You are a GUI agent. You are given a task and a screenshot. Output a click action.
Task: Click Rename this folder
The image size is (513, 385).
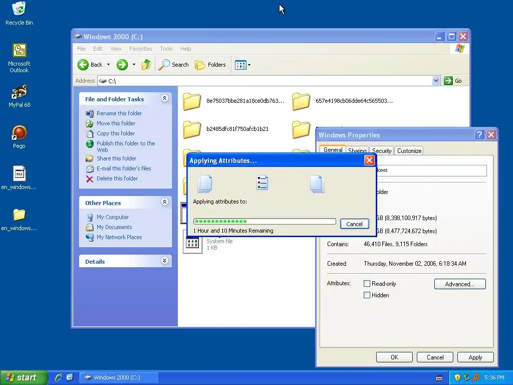click(119, 113)
